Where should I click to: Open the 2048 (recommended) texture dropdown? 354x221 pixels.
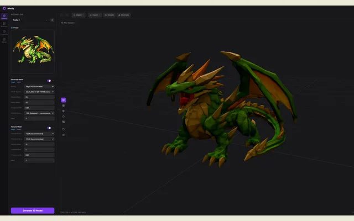click(39, 139)
